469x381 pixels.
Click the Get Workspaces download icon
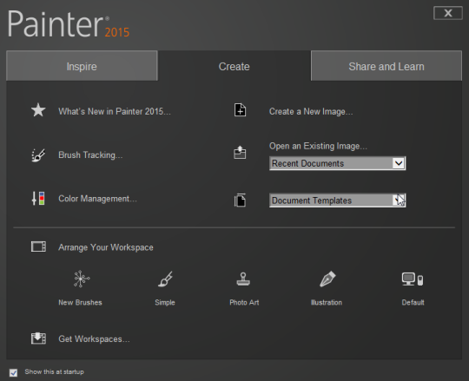[38, 338]
